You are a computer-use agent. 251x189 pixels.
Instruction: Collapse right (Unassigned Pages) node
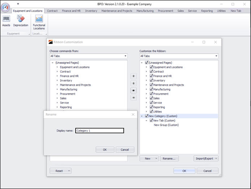pyautogui.click(x=142, y=63)
